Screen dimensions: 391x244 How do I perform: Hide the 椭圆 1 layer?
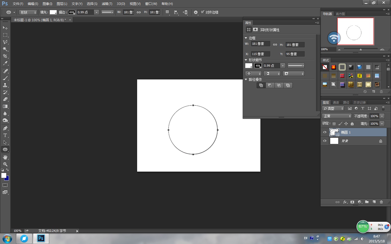pyautogui.click(x=325, y=132)
